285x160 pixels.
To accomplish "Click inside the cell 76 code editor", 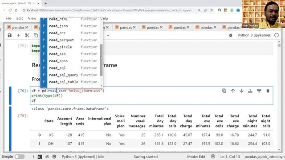I will point(151,96).
